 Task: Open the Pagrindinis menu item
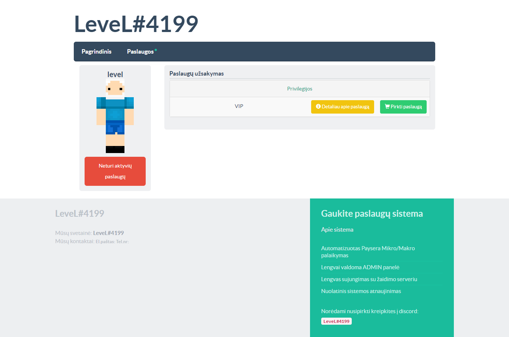pos(97,51)
